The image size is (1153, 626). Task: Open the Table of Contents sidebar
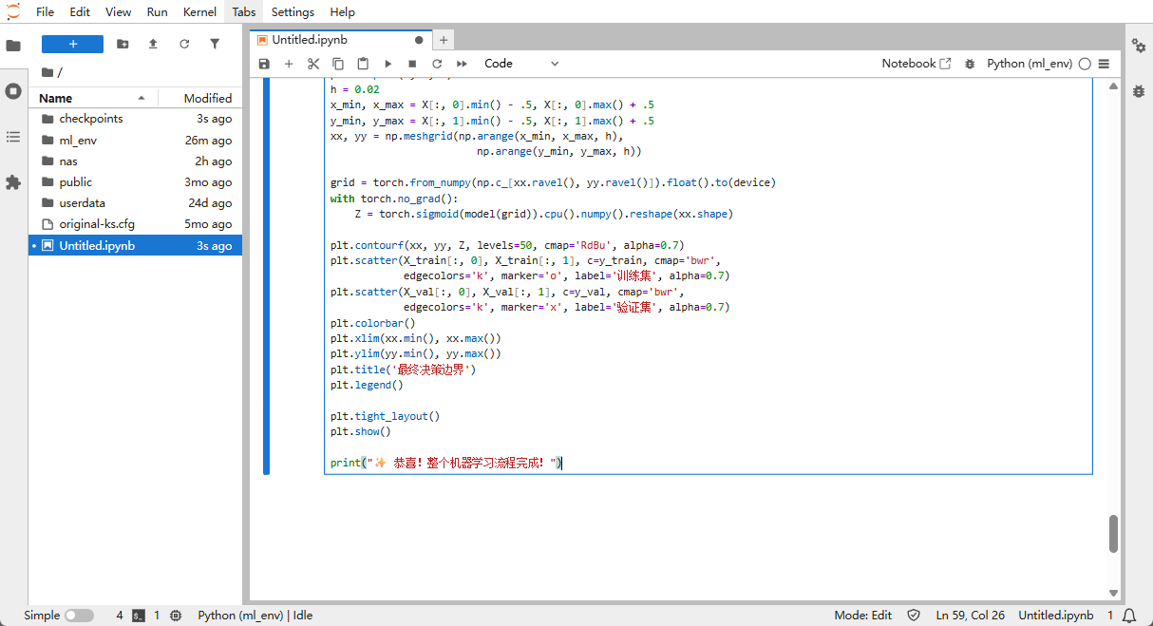pos(13,137)
